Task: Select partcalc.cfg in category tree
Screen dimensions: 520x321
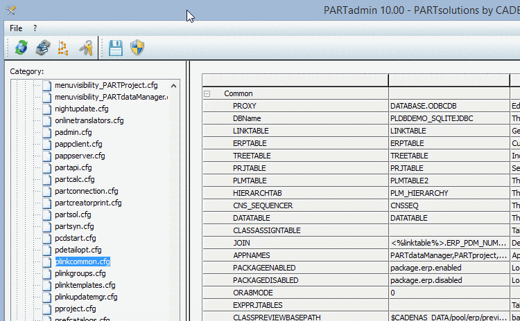Action: point(75,179)
